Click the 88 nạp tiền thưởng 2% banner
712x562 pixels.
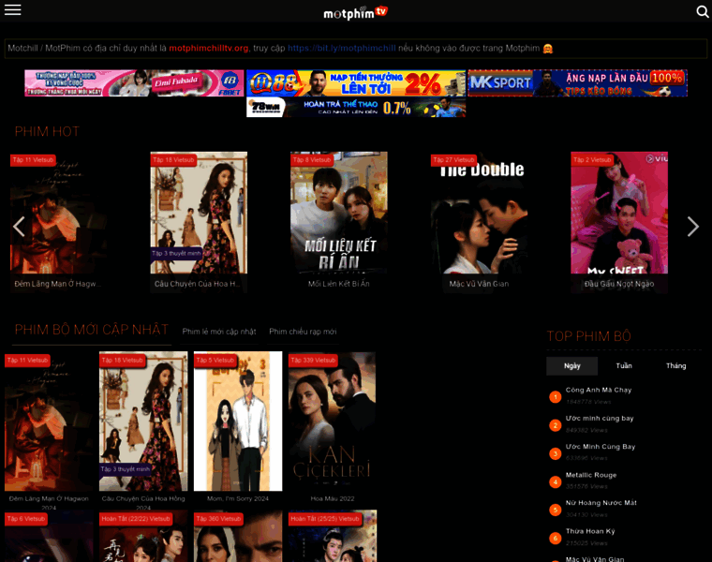click(x=356, y=83)
